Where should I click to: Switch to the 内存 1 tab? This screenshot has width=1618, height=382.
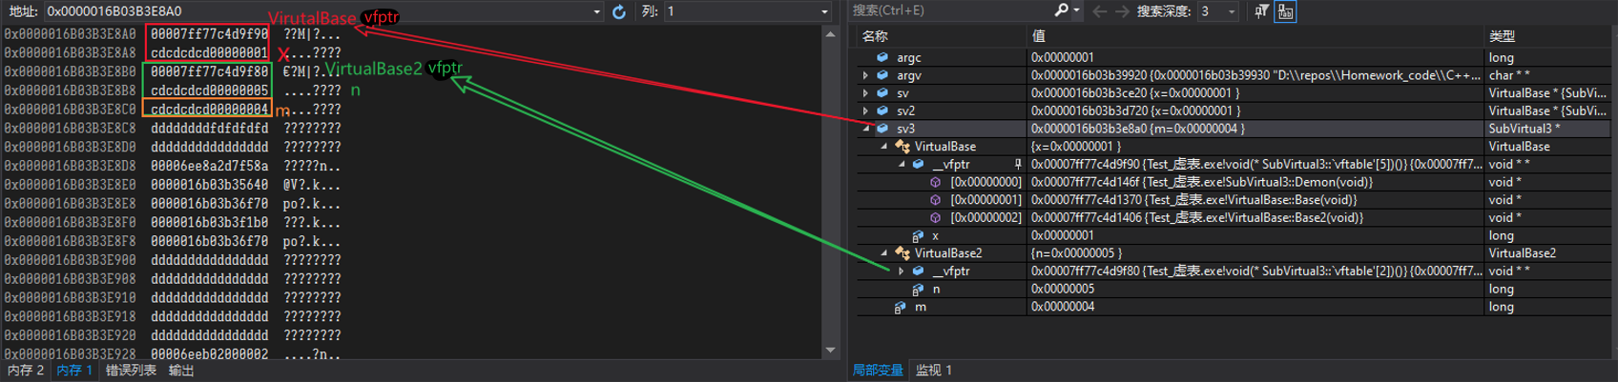coord(74,371)
